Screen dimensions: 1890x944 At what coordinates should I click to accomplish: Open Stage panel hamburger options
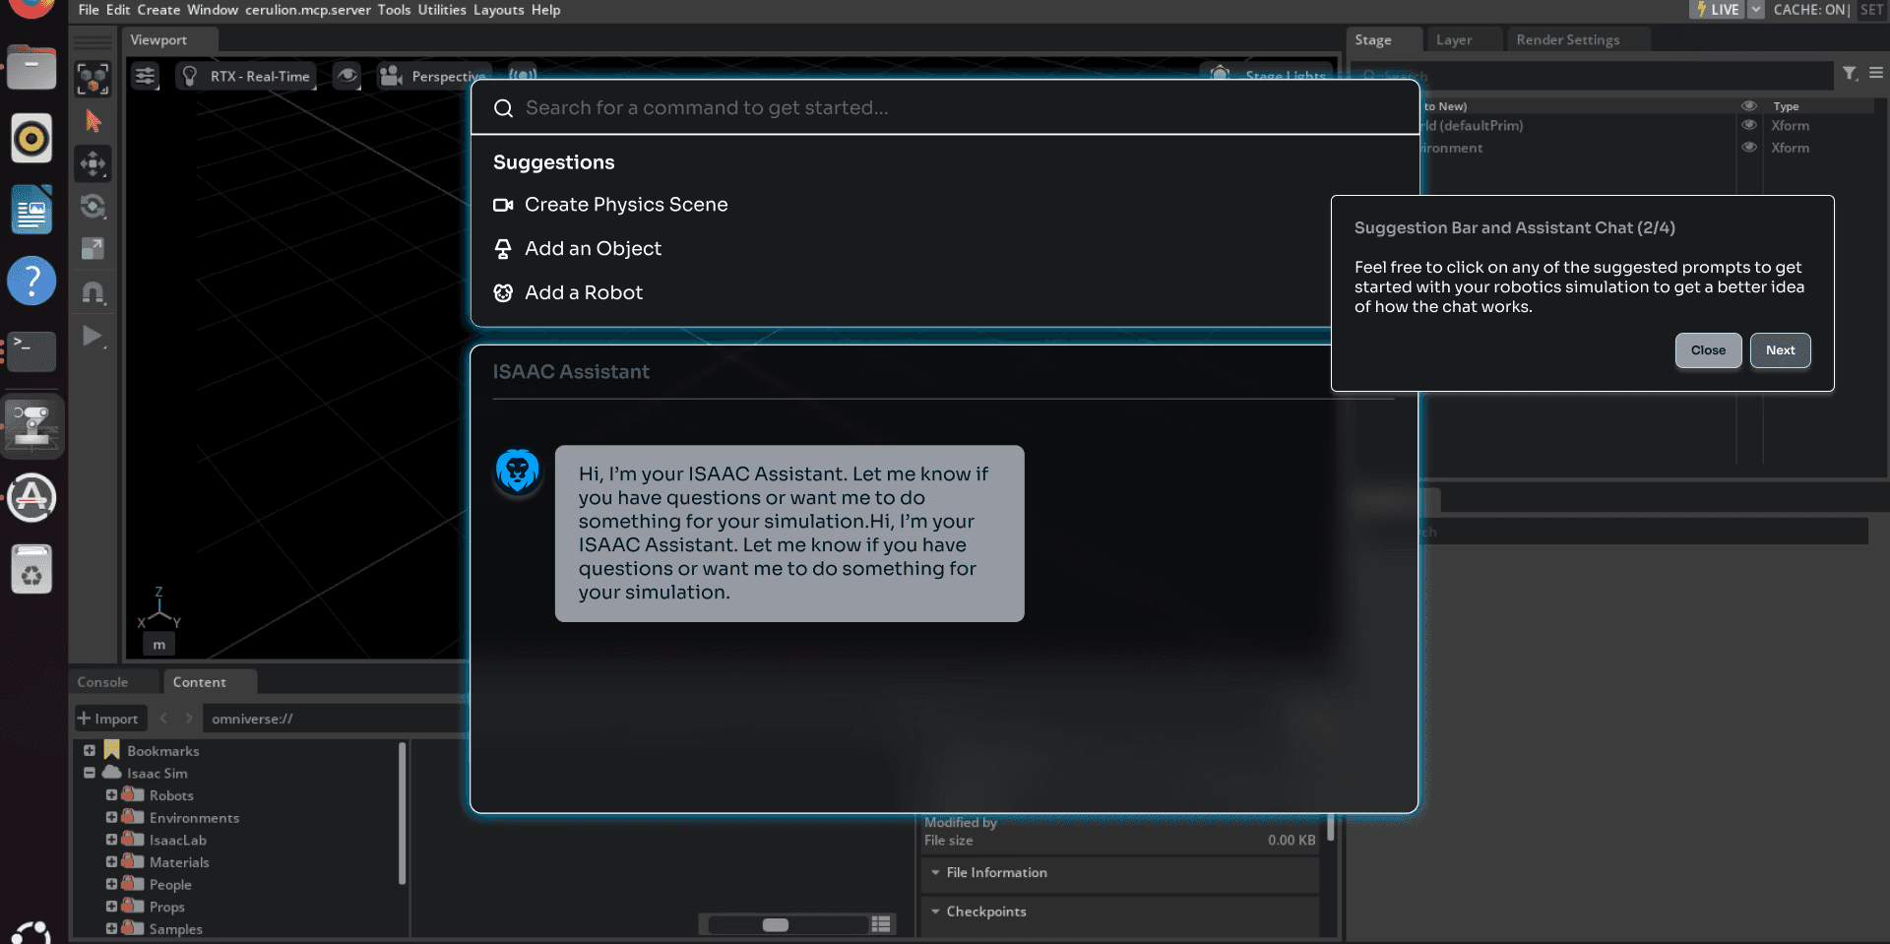pyautogui.click(x=1876, y=73)
